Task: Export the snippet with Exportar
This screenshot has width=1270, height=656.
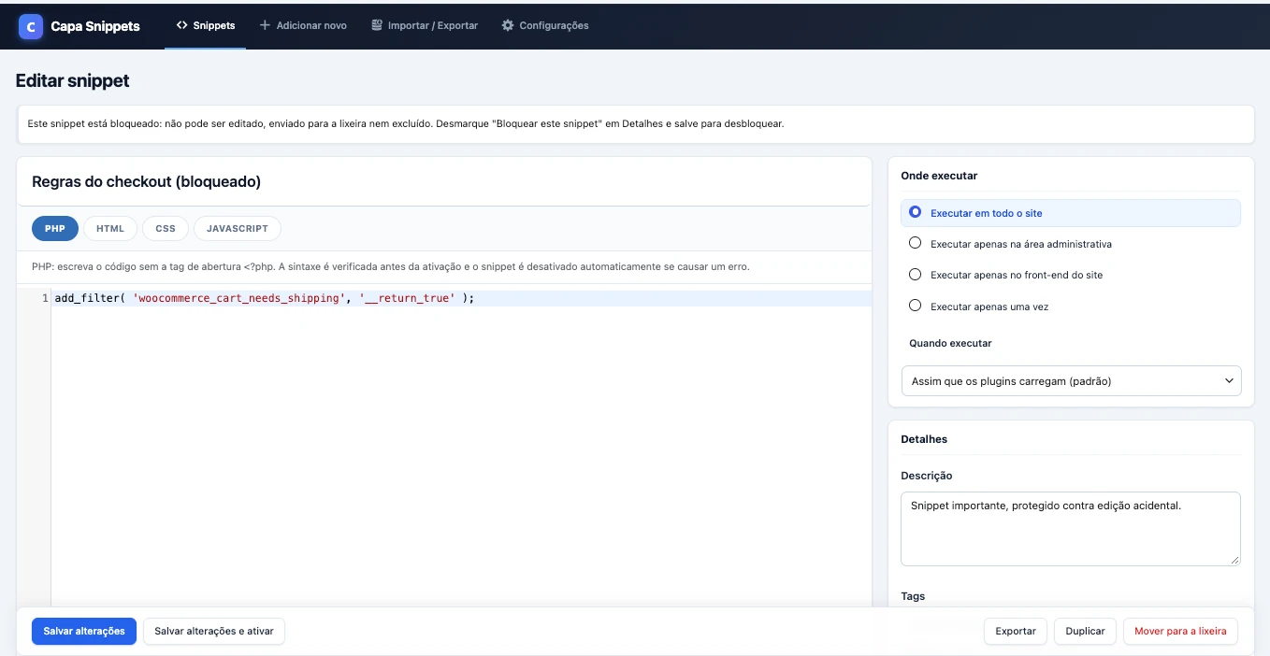Action: 1016,632
